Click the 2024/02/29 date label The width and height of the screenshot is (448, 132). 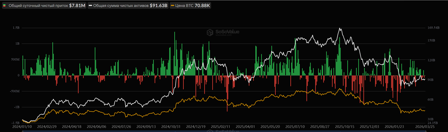click(x=47, y=127)
